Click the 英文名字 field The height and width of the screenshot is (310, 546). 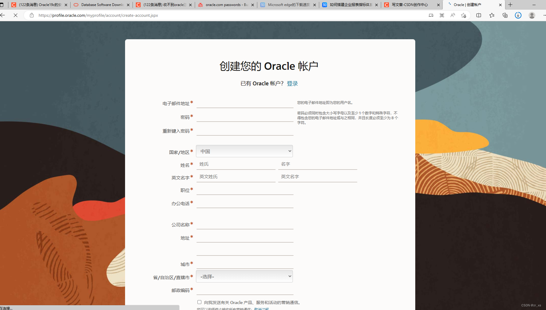(x=317, y=177)
